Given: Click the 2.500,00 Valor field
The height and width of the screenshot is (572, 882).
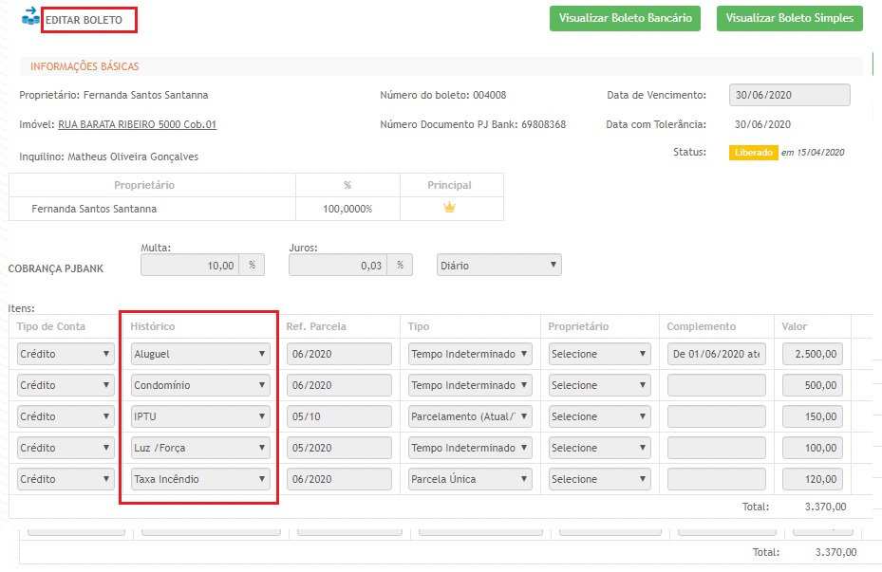Looking at the screenshot, I should pyautogui.click(x=812, y=354).
